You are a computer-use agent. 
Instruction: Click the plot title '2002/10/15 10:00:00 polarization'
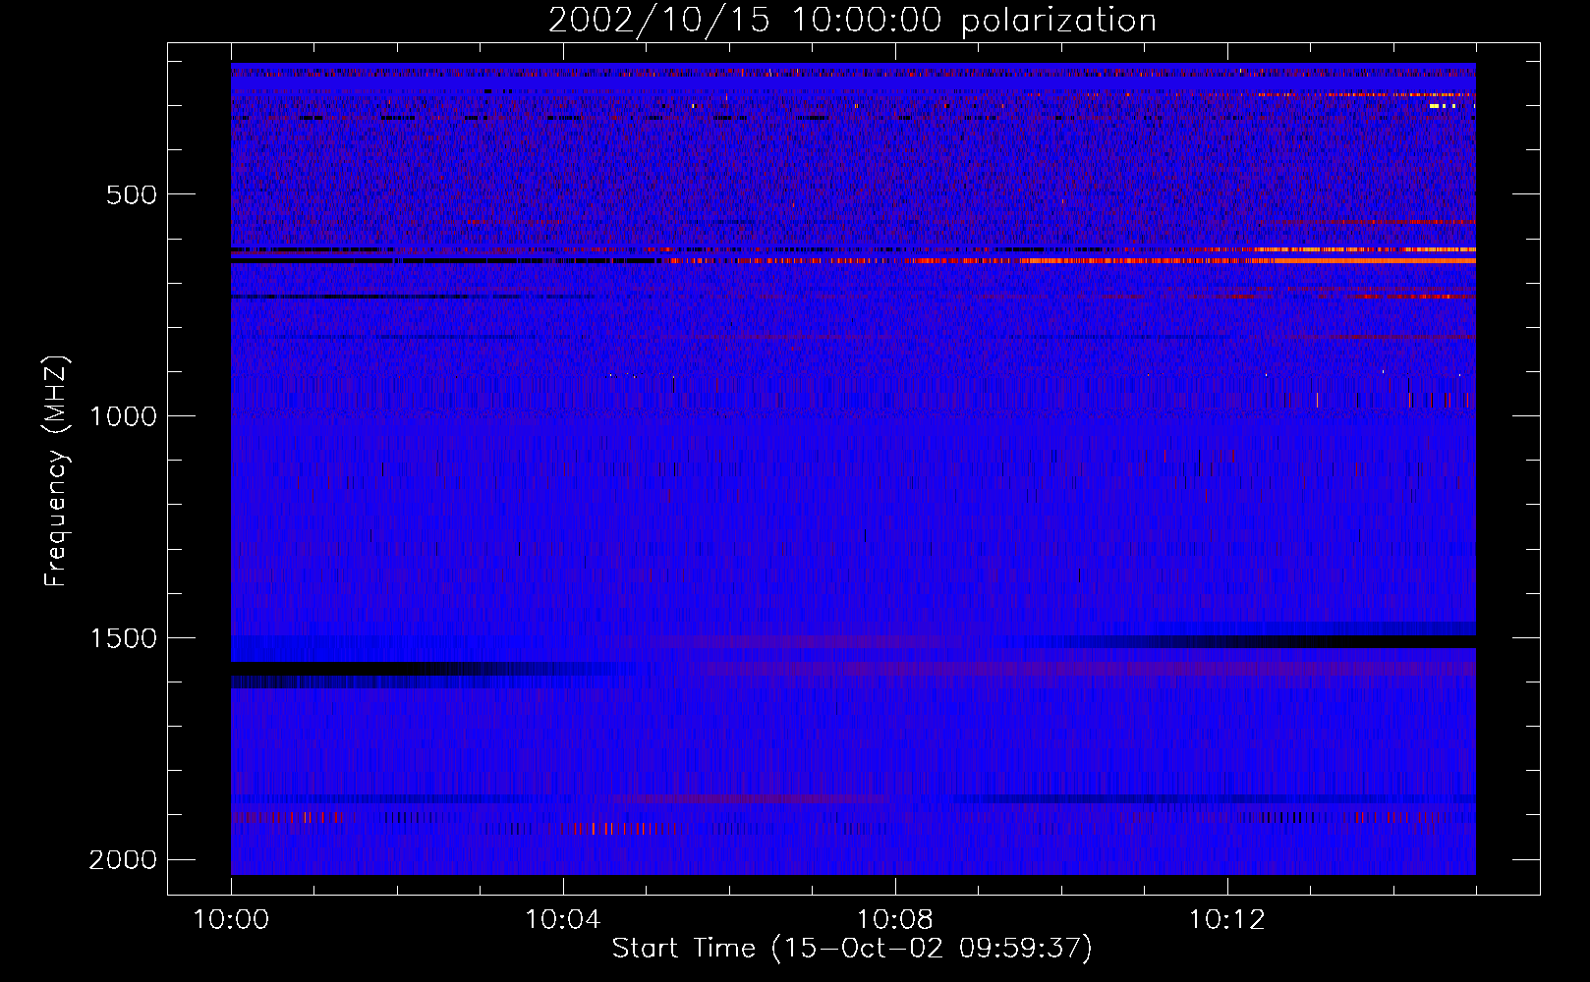click(852, 21)
